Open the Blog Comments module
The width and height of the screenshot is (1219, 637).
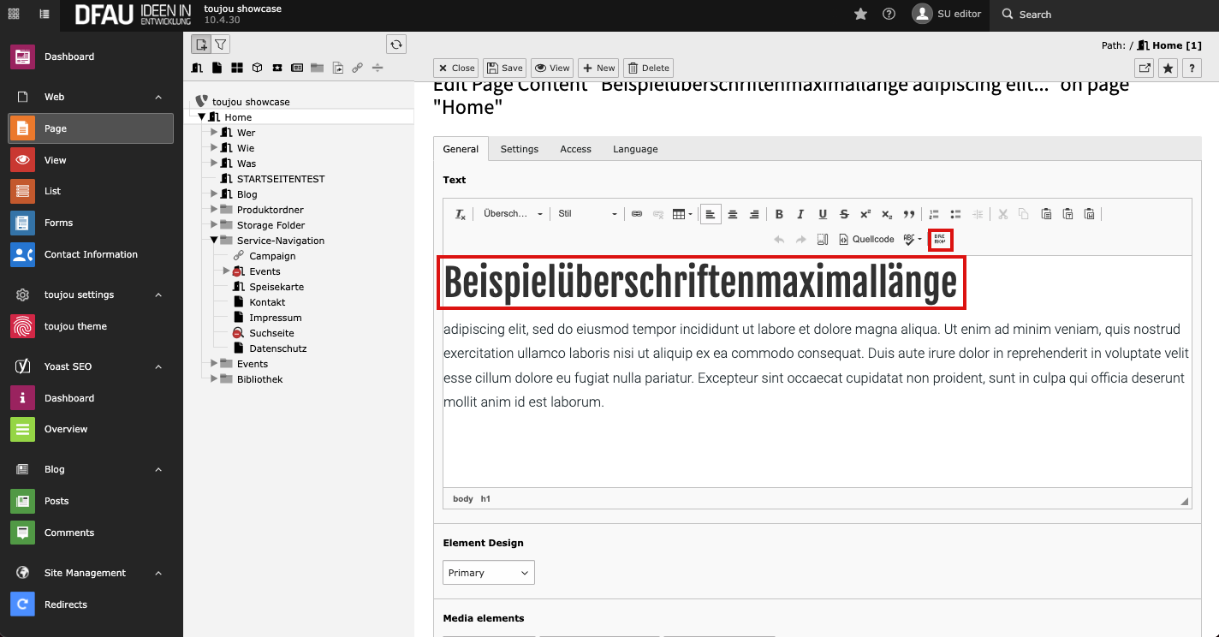point(91,533)
